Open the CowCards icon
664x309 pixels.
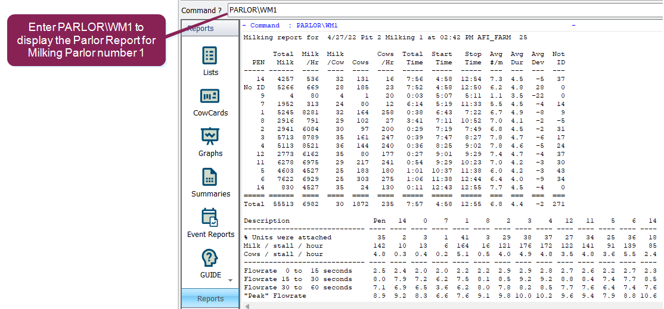coord(210,97)
